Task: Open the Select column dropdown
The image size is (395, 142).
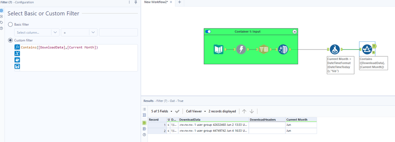Action: [x=37, y=32]
